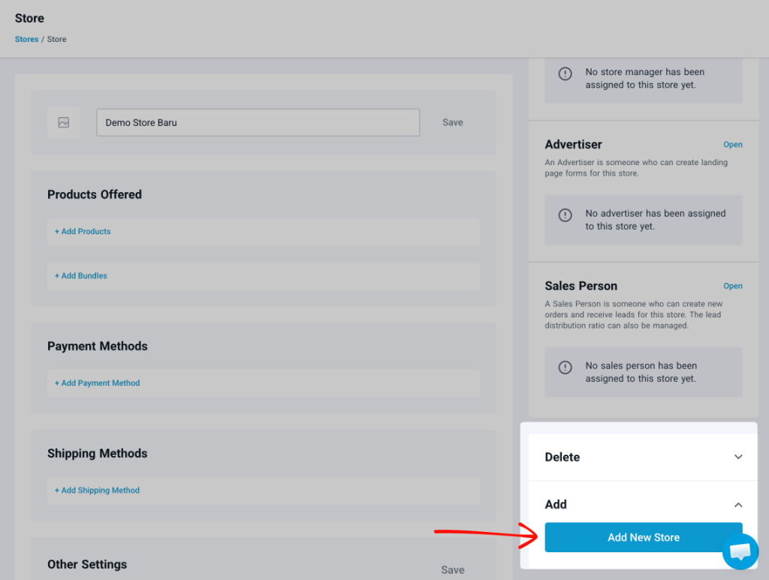Open the Advertiser panel
Image resolution: width=769 pixels, height=580 pixels.
click(733, 145)
